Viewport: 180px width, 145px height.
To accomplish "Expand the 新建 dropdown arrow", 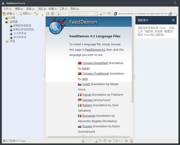I will 16,14.
